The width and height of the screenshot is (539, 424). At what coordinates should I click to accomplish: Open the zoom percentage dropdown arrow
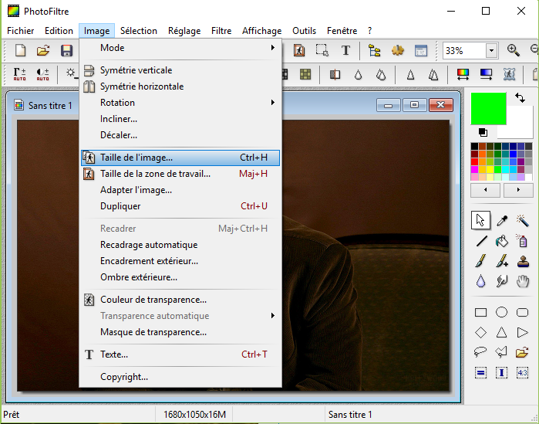click(491, 51)
